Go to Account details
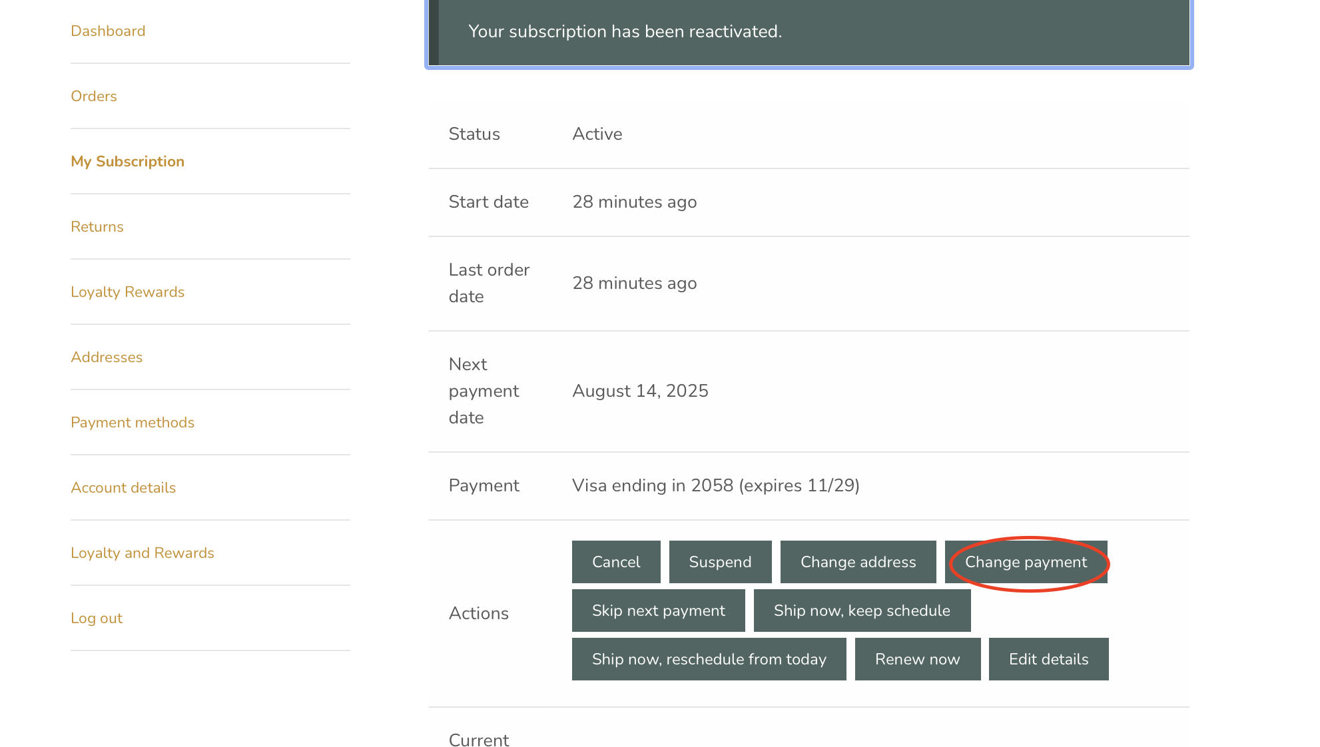 (123, 488)
